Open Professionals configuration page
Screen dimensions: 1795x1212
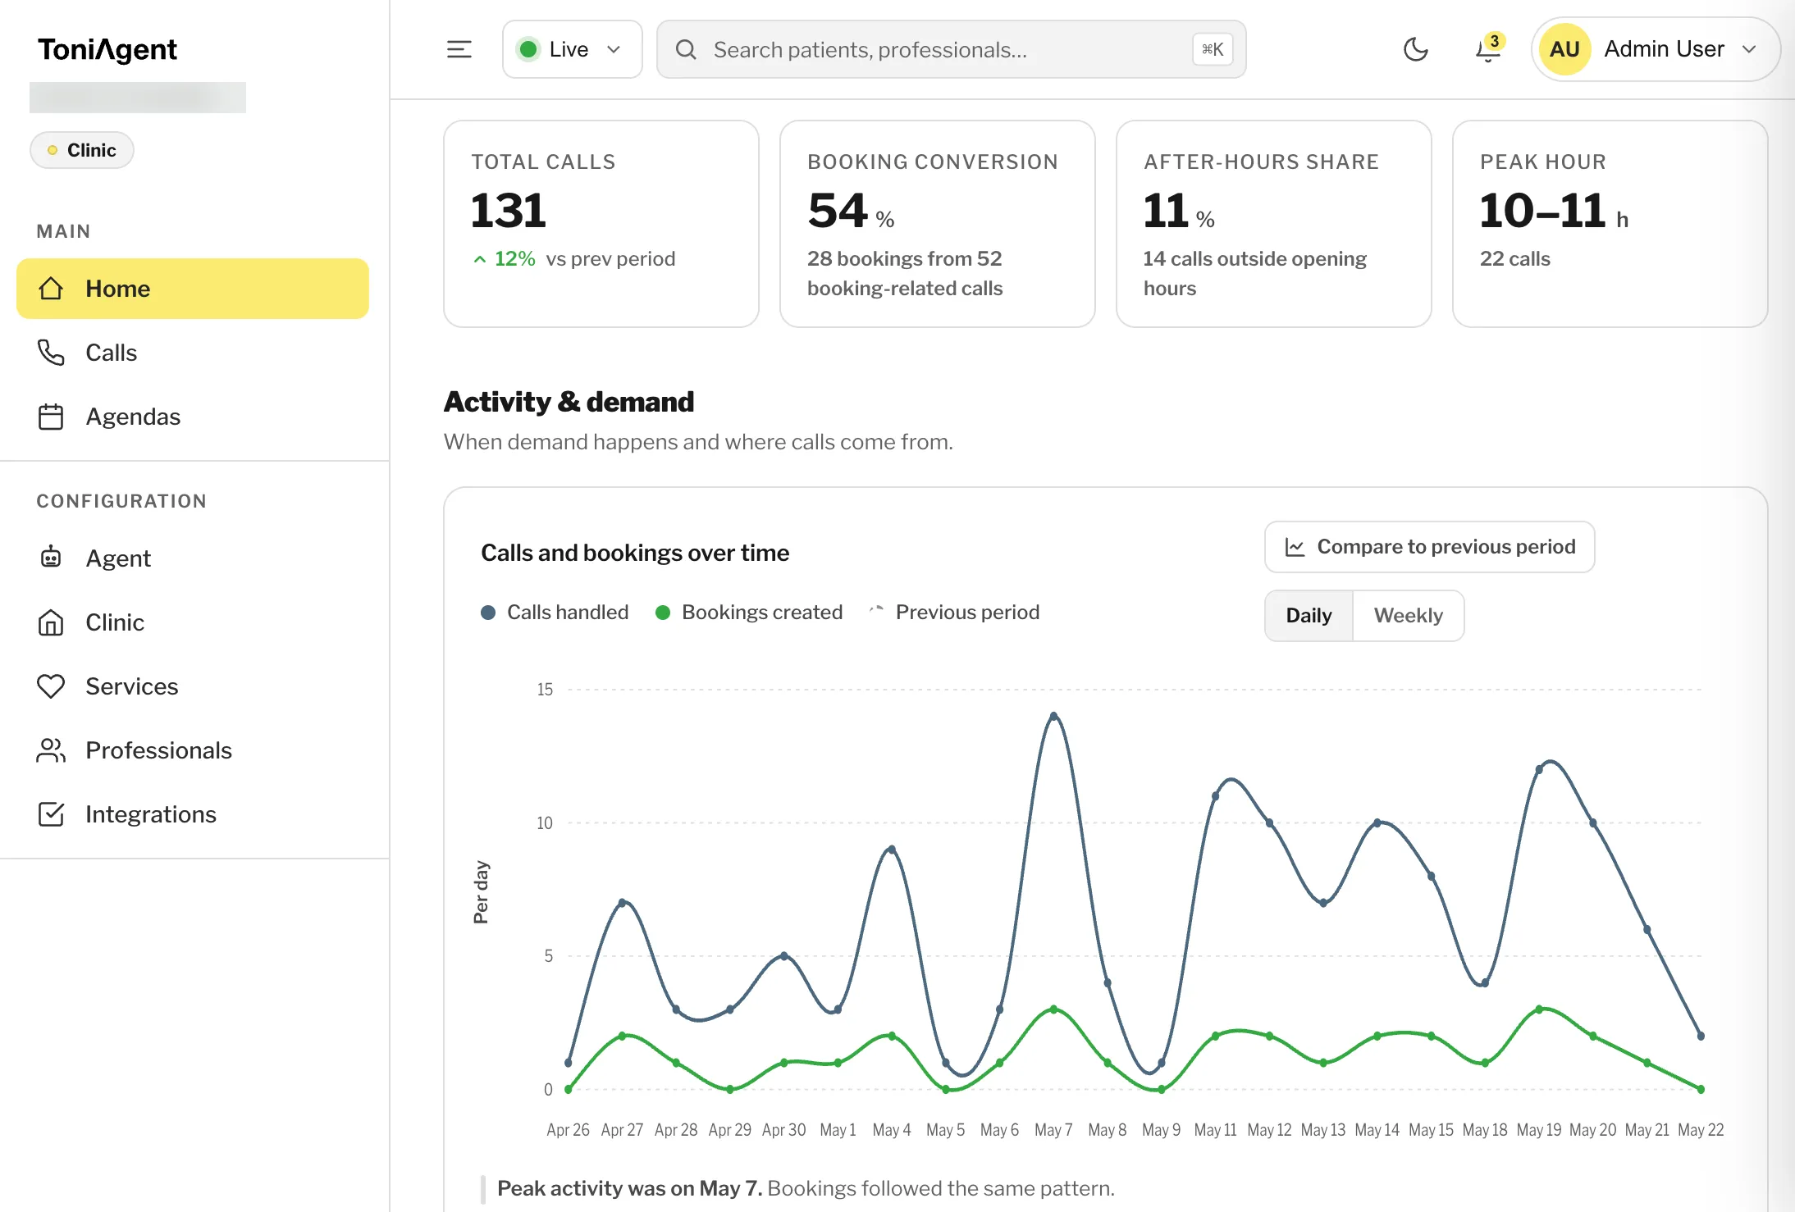tap(193, 750)
